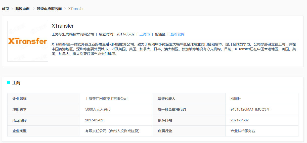Open the 上海市 location link
This screenshot has height=143, width=307.
145,34
